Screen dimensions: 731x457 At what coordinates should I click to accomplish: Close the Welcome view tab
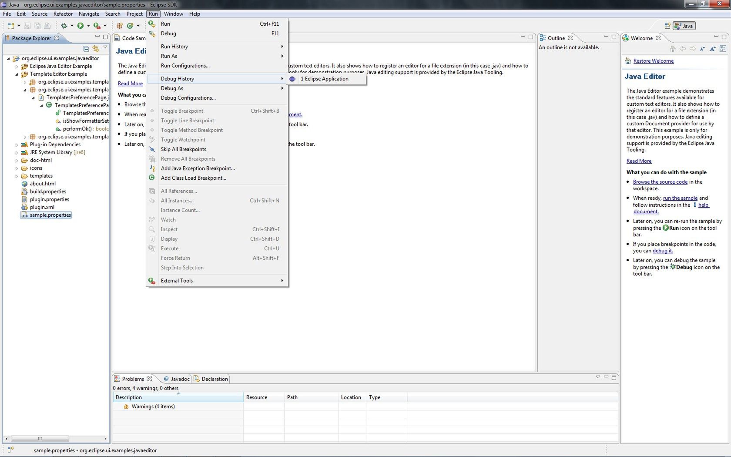658,38
